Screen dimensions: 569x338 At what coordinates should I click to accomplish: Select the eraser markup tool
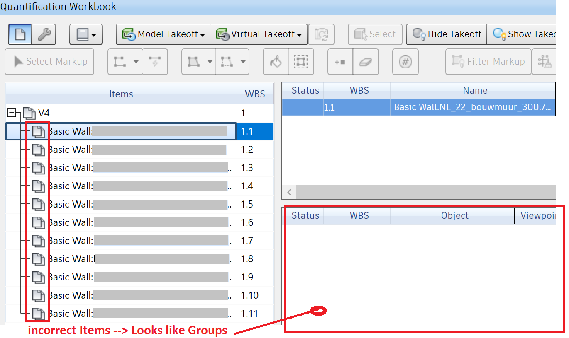tap(366, 61)
